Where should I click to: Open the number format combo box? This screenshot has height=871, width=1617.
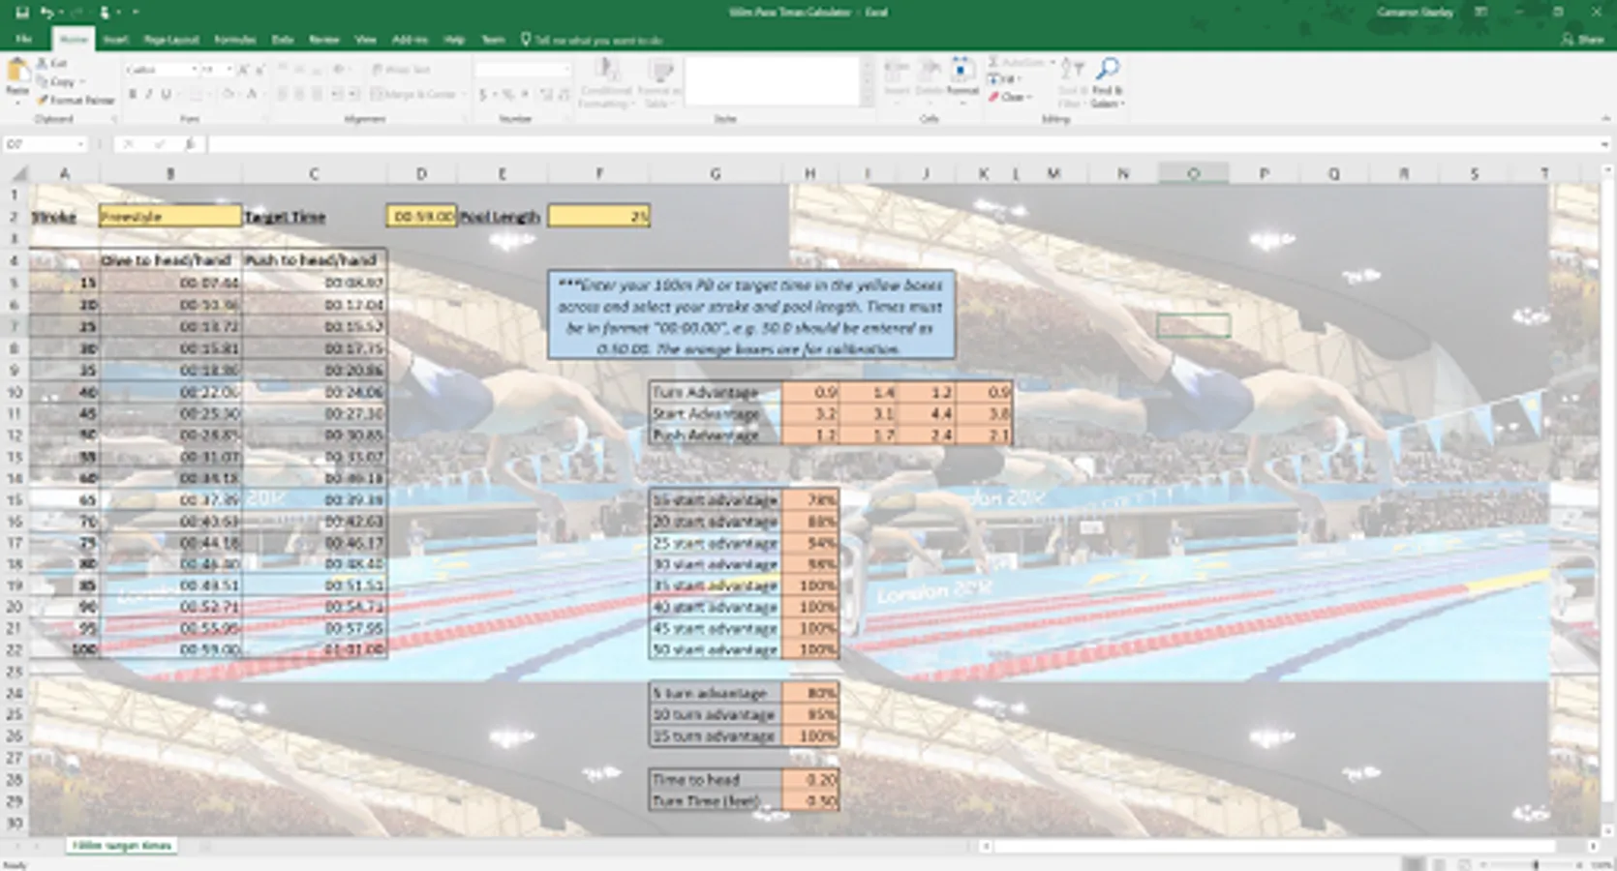pyautogui.click(x=523, y=70)
